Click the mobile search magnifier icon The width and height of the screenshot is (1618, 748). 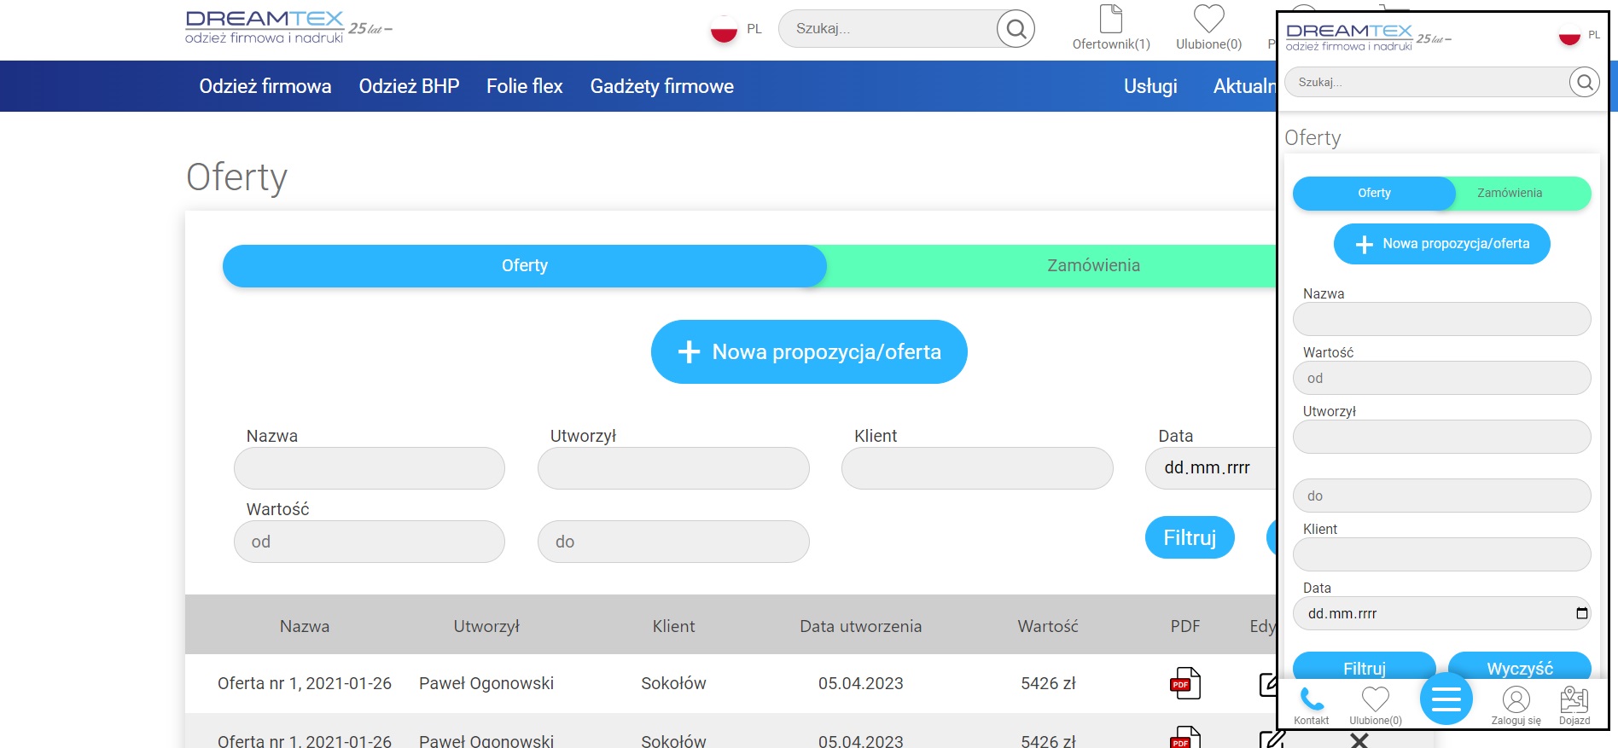[x=1585, y=82]
